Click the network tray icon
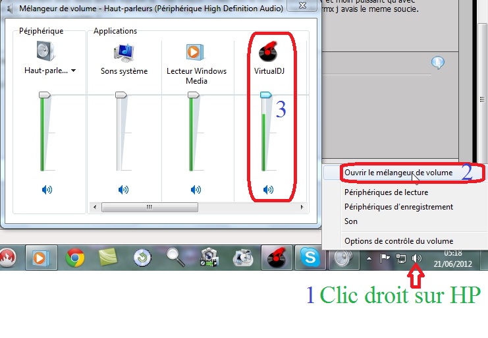The height and width of the screenshot is (338, 488). [x=401, y=258]
